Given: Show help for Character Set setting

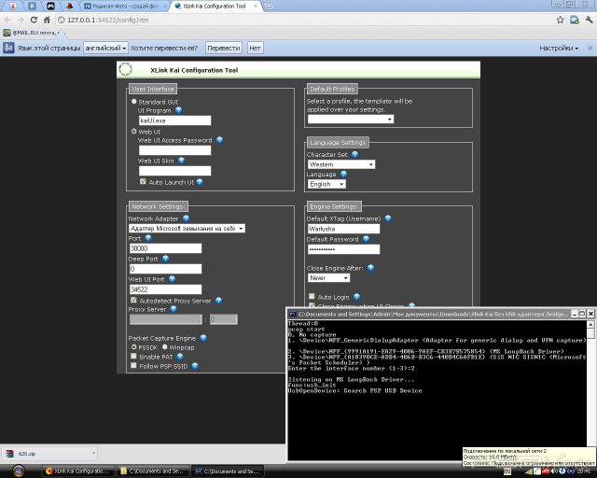Looking at the screenshot, I should tap(356, 154).
